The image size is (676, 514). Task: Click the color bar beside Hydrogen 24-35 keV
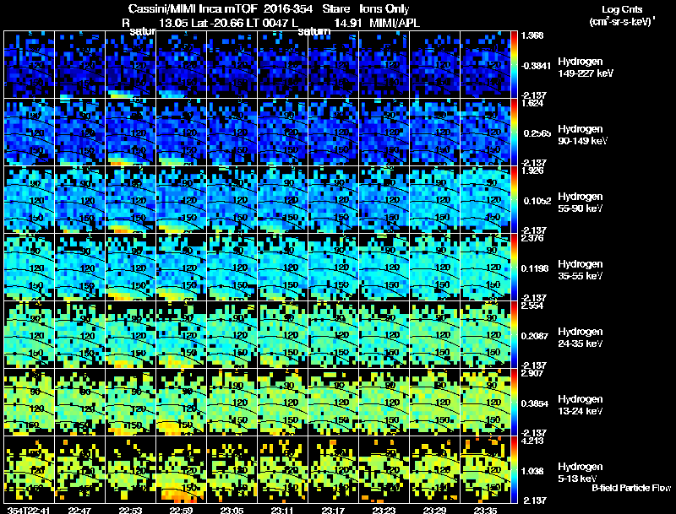[514, 334]
